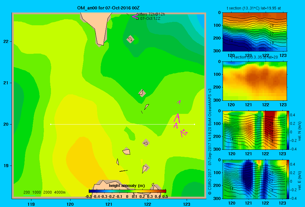Click latitude label 21 on main map

(6, 83)
